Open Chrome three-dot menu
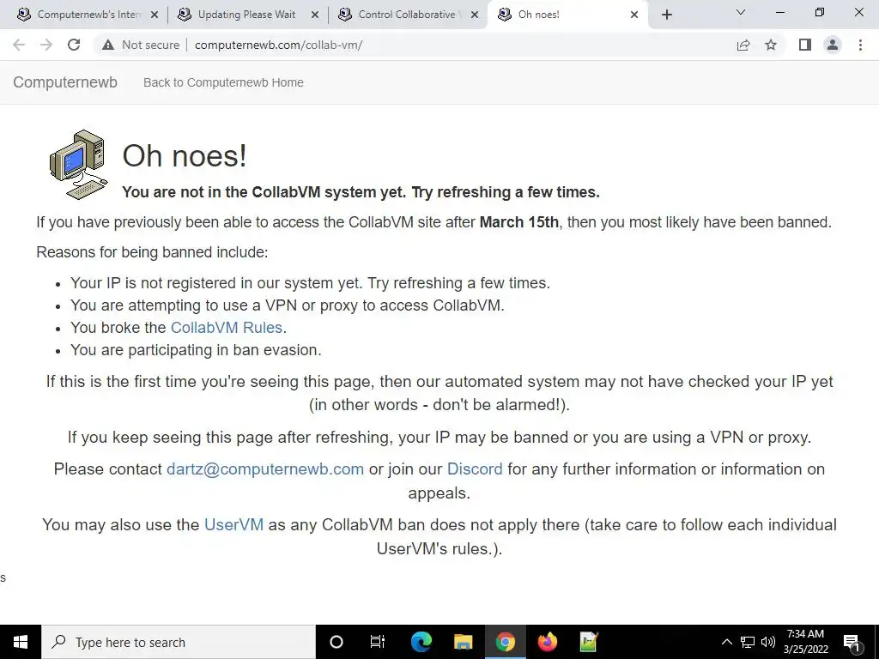 [860, 45]
